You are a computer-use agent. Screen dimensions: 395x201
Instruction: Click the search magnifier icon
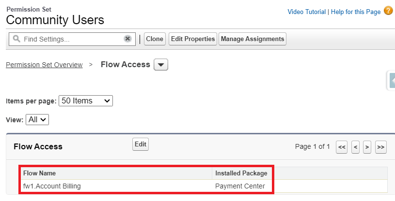16,39
